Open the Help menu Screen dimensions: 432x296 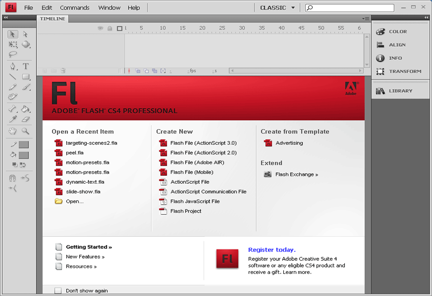coord(133,8)
